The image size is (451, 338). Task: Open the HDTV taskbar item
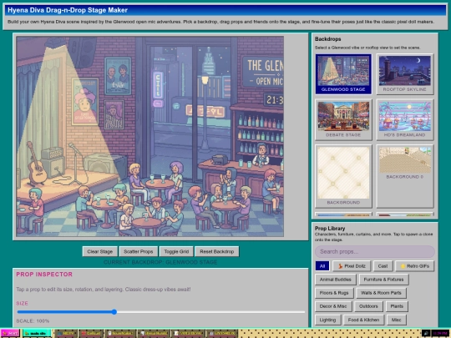pos(66,333)
